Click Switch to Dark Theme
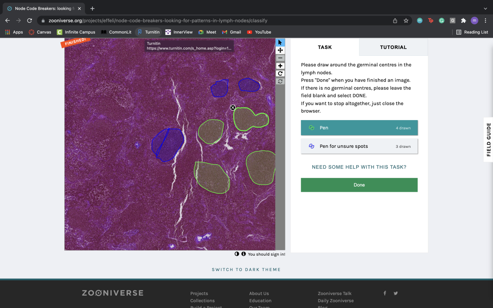 coord(246,269)
